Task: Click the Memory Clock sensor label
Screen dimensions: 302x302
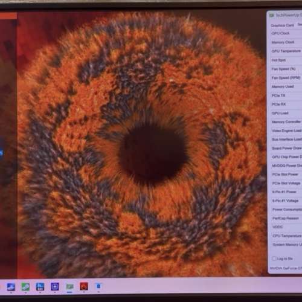Action: [x=283, y=42]
